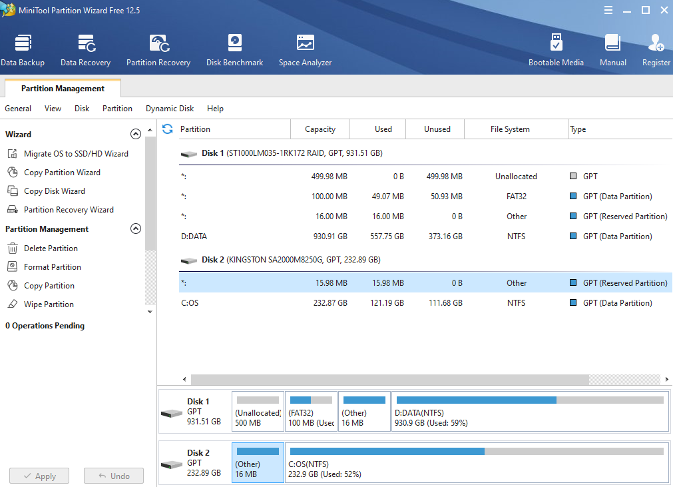Collapse the Wizard section
This screenshot has width=673, height=487.
(x=136, y=134)
